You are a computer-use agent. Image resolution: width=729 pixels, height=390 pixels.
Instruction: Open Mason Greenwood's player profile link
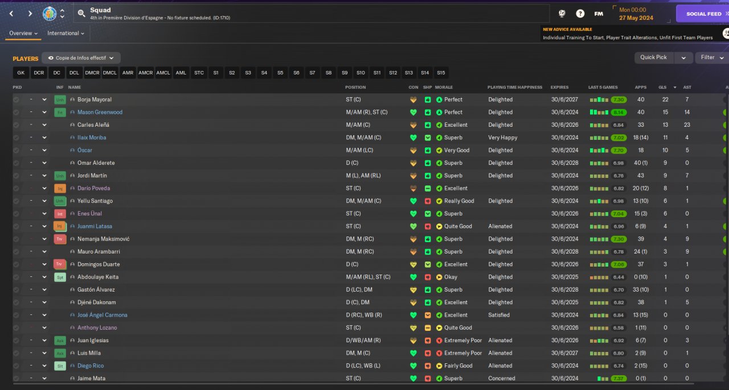(100, 113)
